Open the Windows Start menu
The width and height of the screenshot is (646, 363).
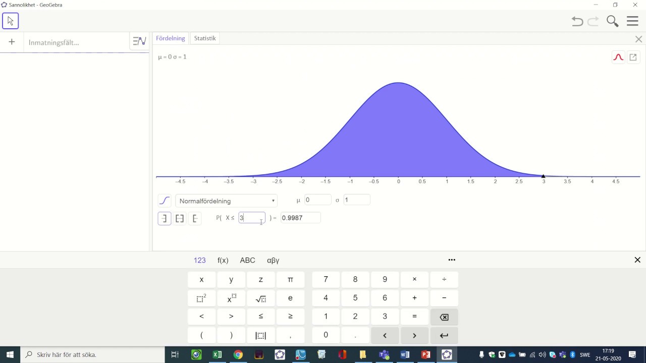[x=10, y=354]
